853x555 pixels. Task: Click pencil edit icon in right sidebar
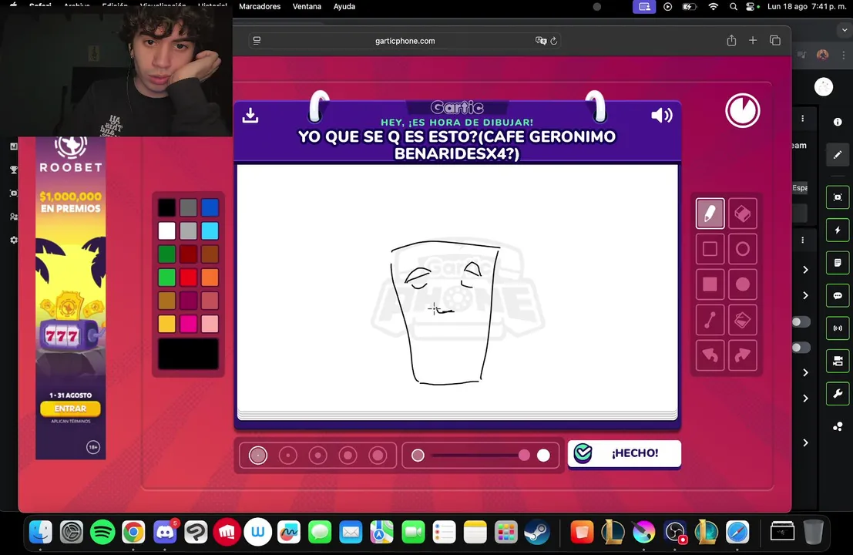[x=838, y=154]
